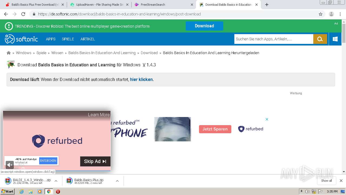Click the trending alert exclamation icon
This screenshot has height=195, width=346.
pos(9,26)
